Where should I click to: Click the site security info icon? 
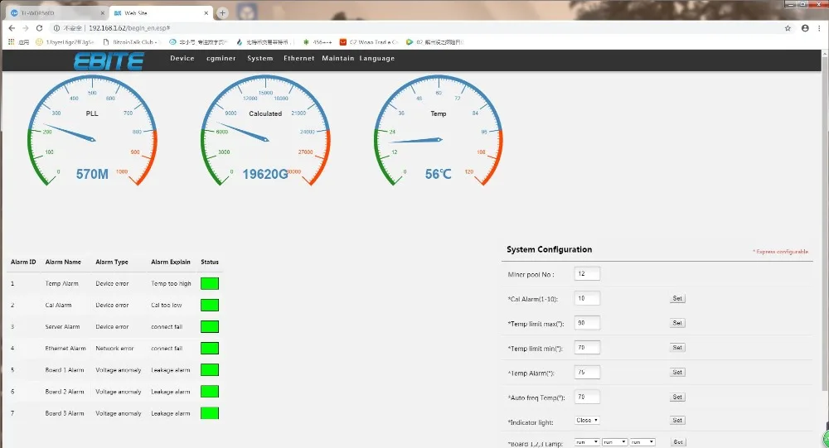coord(56,28)
